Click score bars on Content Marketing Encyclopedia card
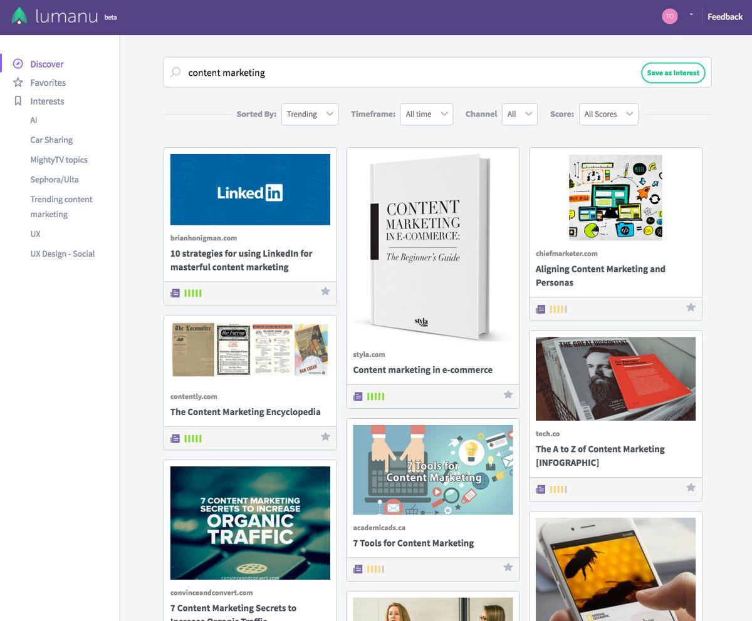The width and height of the screenshot is (752, 621). tap(193, 438)
